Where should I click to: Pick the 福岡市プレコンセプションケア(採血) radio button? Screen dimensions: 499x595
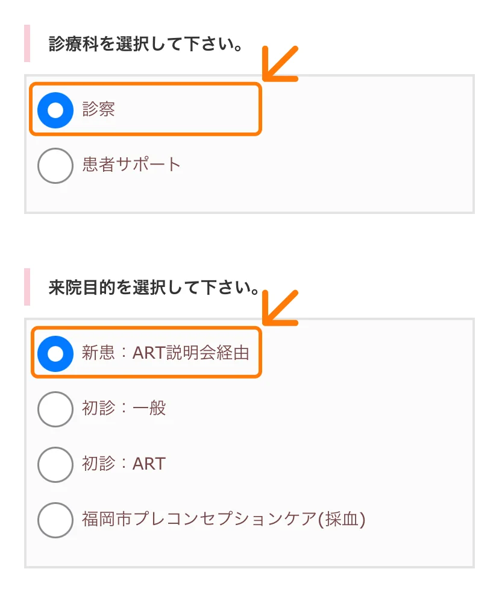[55, 519]
